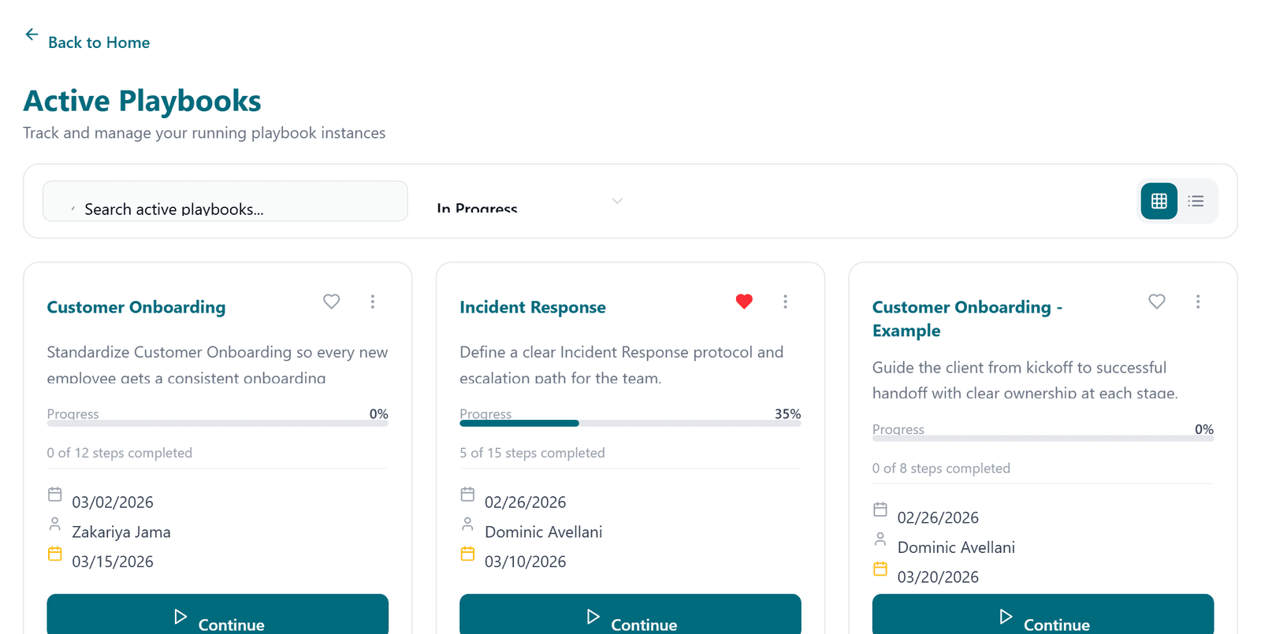Switch to list view
1261x634 pixels.
1196,201
